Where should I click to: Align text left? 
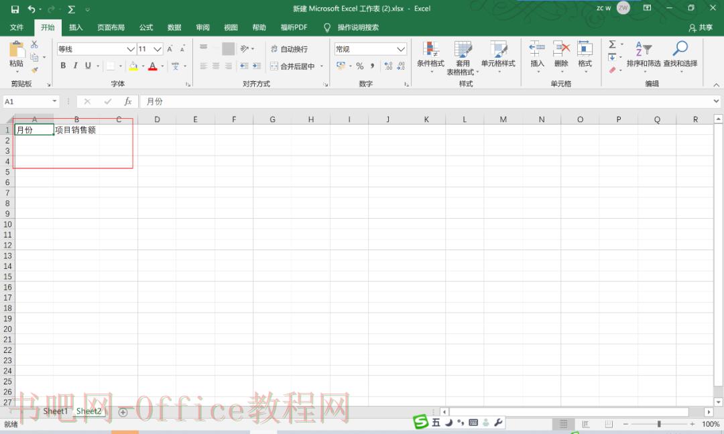[204, 66]
